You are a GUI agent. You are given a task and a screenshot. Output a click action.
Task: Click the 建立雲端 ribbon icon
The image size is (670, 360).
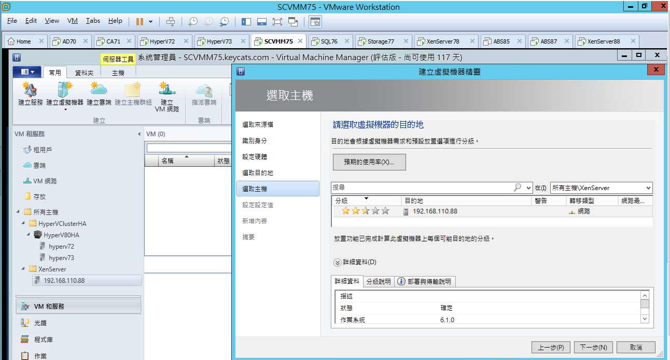(x=99, y=93)
